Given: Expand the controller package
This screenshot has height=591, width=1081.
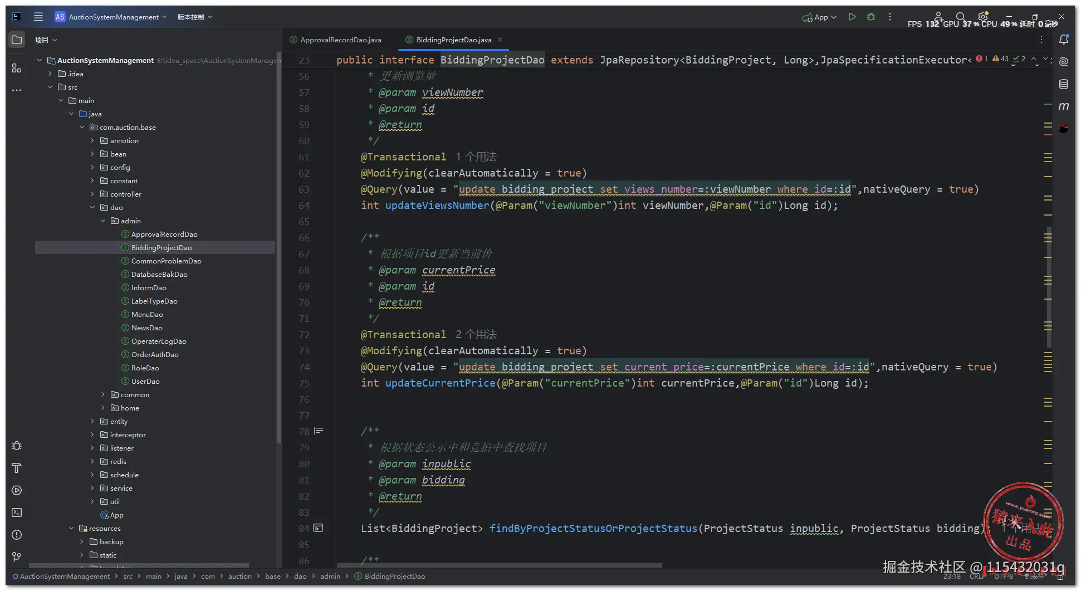Looking at the screenshot, I should (x=92, y=194).
